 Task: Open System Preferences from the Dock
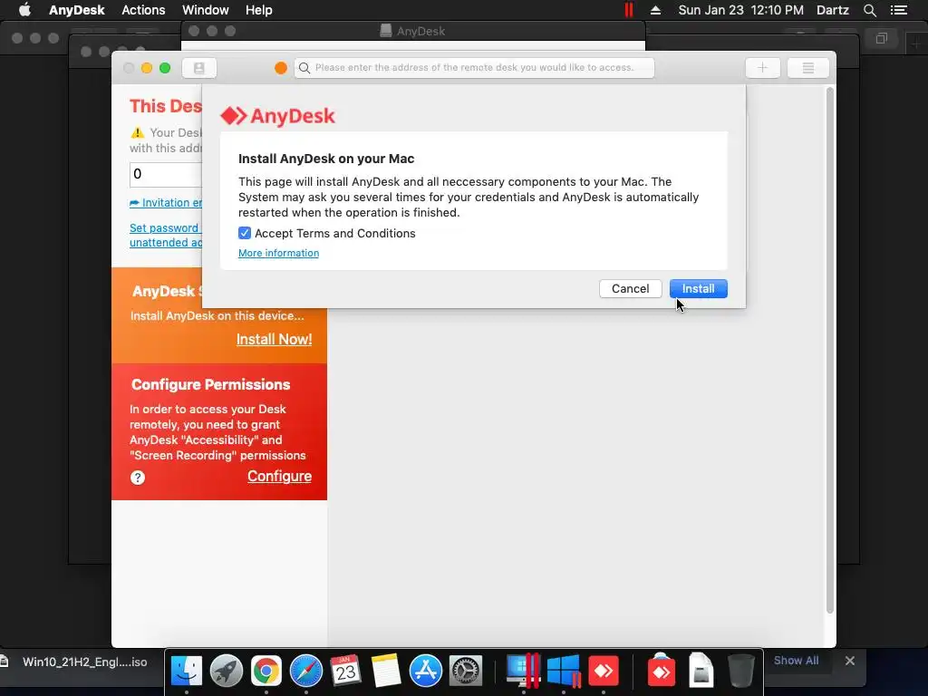coord(466,672)
